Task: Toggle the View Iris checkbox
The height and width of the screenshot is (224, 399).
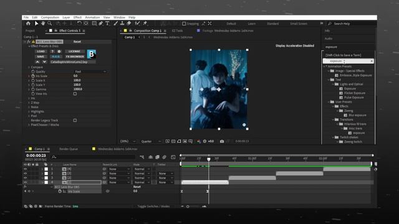Action: coord(75,94)
